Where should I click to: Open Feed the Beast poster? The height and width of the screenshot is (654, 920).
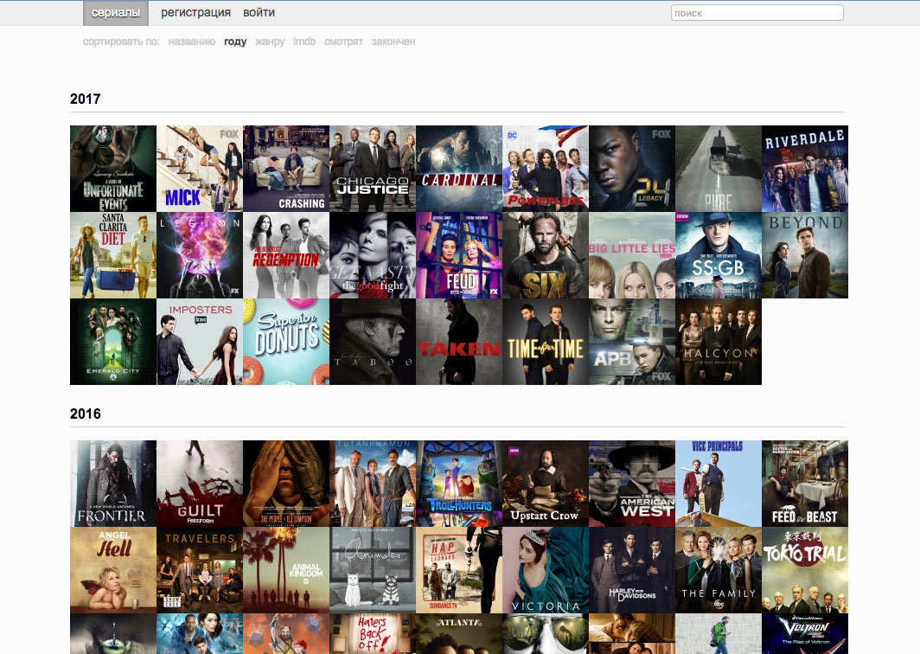(805, 484)
